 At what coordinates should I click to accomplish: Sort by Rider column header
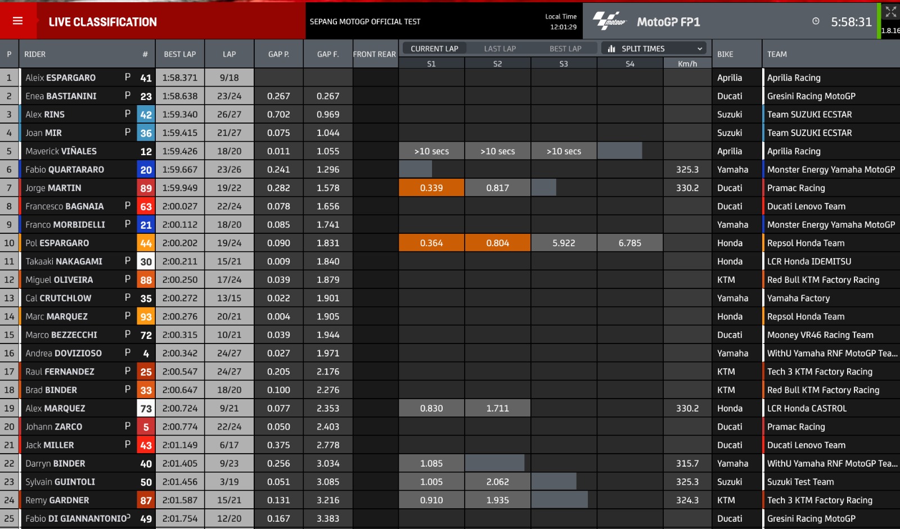[x=35, y=55]
